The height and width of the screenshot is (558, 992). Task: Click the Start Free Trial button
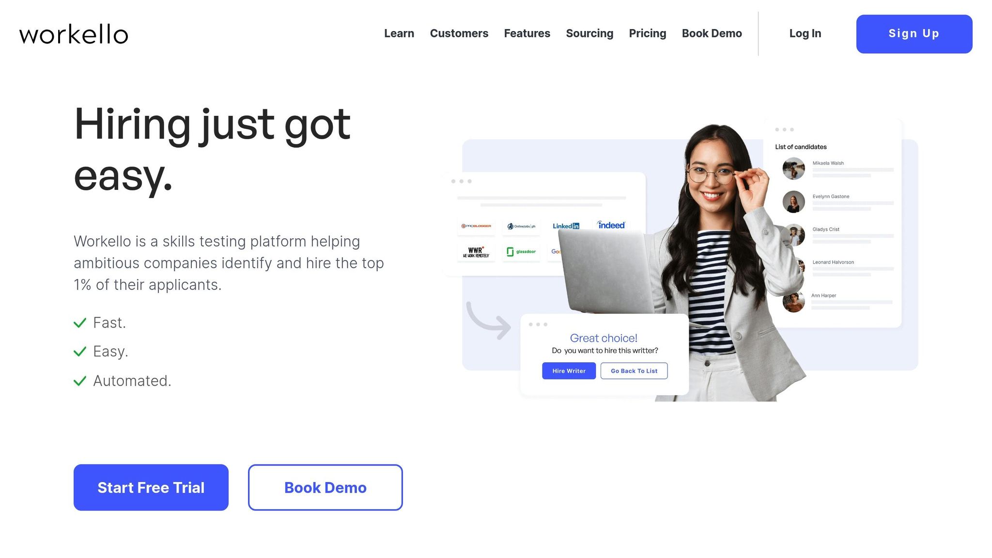pyautogui.click(x=151, y=487)
